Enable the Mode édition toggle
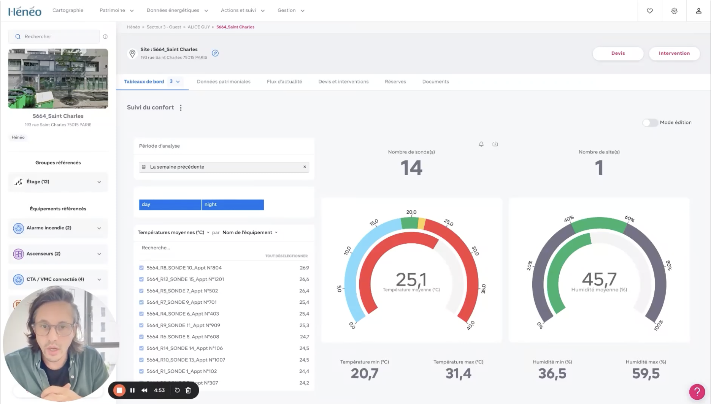The image size is (711, 404). click(650, 123)
